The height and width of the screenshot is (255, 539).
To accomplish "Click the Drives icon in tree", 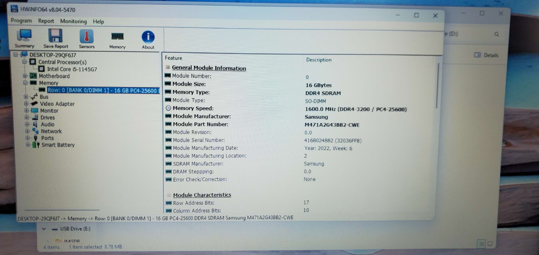I will [x=35, y=117].
